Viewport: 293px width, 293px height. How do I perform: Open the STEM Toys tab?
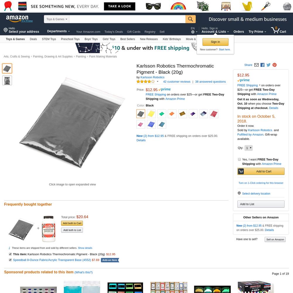tap(49, 39)
